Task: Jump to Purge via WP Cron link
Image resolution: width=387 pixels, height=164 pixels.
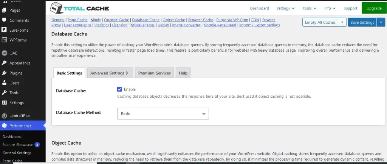Action: tap(232, 20)
